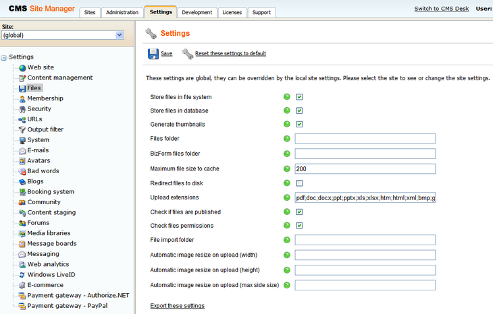The height and width of the screenshot is (314, 493).
Task: Click the Maximum file size to cache field
Action: [365, 168]
